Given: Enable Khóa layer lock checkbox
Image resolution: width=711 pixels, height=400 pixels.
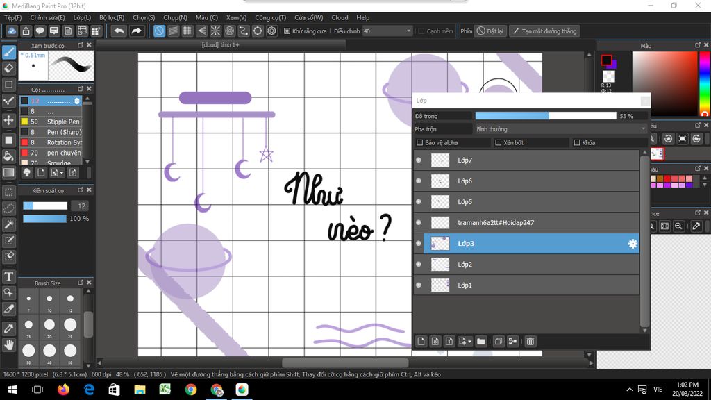Looking at the screenshot, I should (577, 142).
